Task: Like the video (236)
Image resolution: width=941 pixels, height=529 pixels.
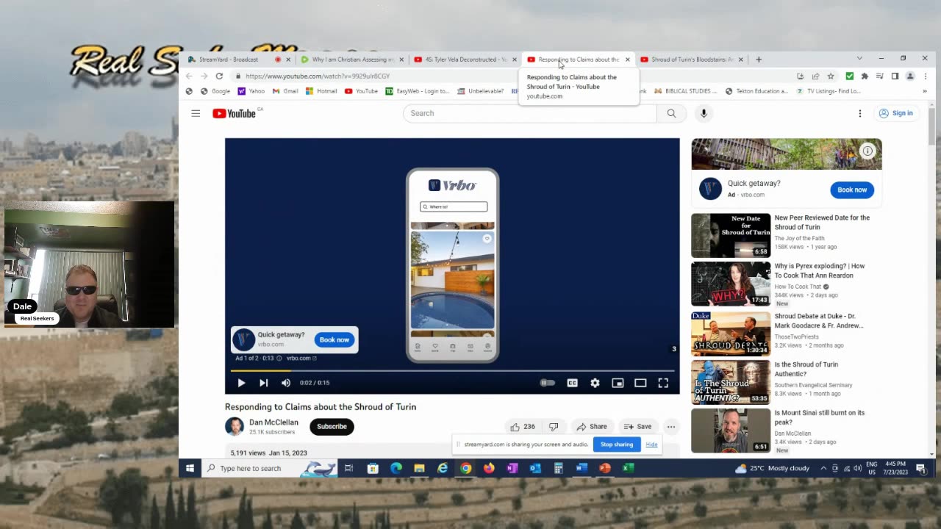Action: point(523,426)
